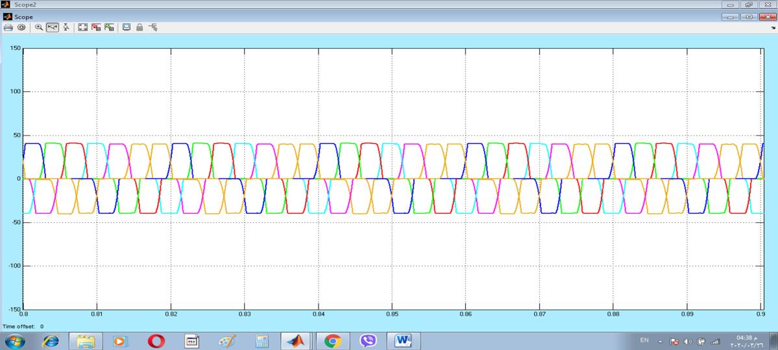Show hidden system tray icons
The height and width of the screenshot is (350, 778).
tap(661, 342)
